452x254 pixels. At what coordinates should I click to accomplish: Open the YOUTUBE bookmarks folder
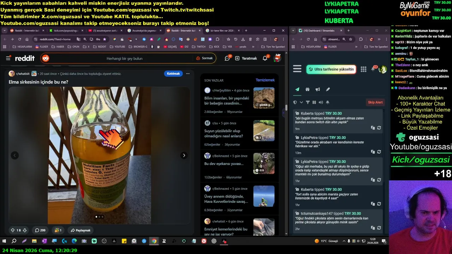point(118,47)
